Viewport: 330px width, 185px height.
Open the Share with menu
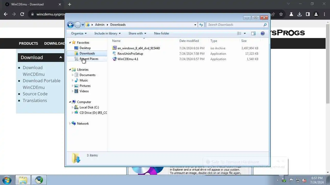(137, 33)
